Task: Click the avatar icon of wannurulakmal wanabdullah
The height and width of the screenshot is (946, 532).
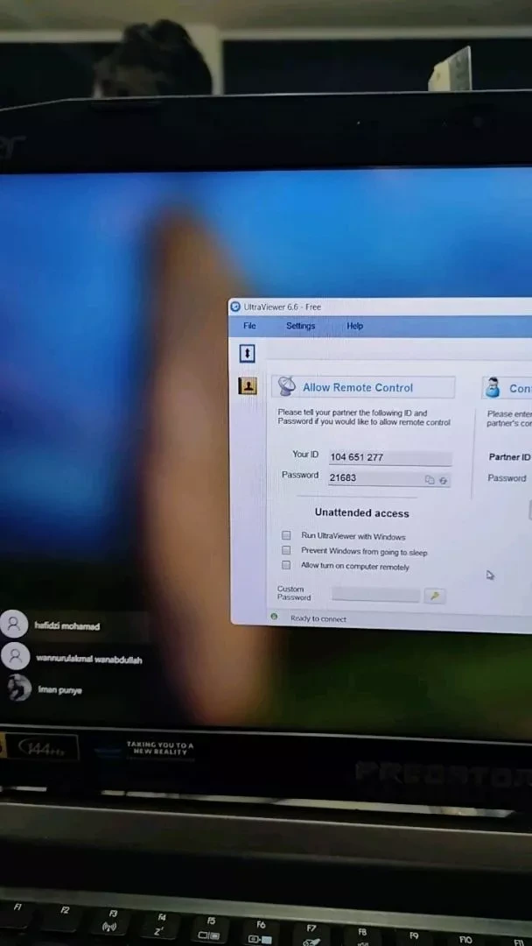Action: [x=16, y=656]
